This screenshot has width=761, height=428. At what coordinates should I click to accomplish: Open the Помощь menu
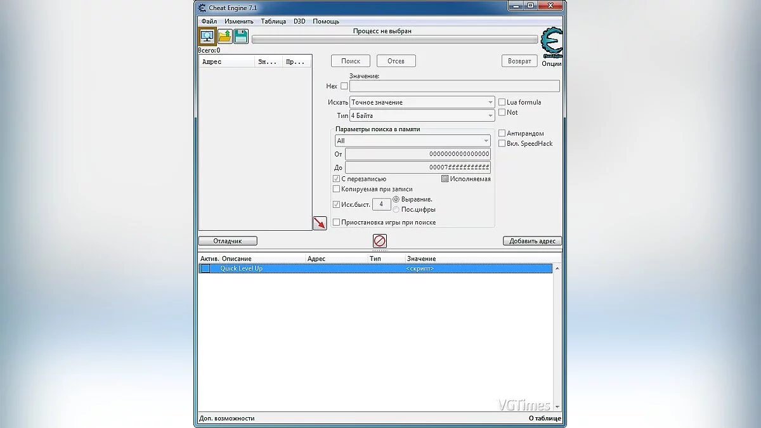[x=326, y=21]
